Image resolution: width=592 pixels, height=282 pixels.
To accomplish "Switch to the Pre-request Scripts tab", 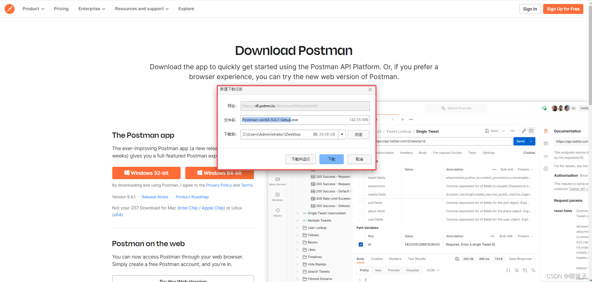I will click(x=447, y=153).
